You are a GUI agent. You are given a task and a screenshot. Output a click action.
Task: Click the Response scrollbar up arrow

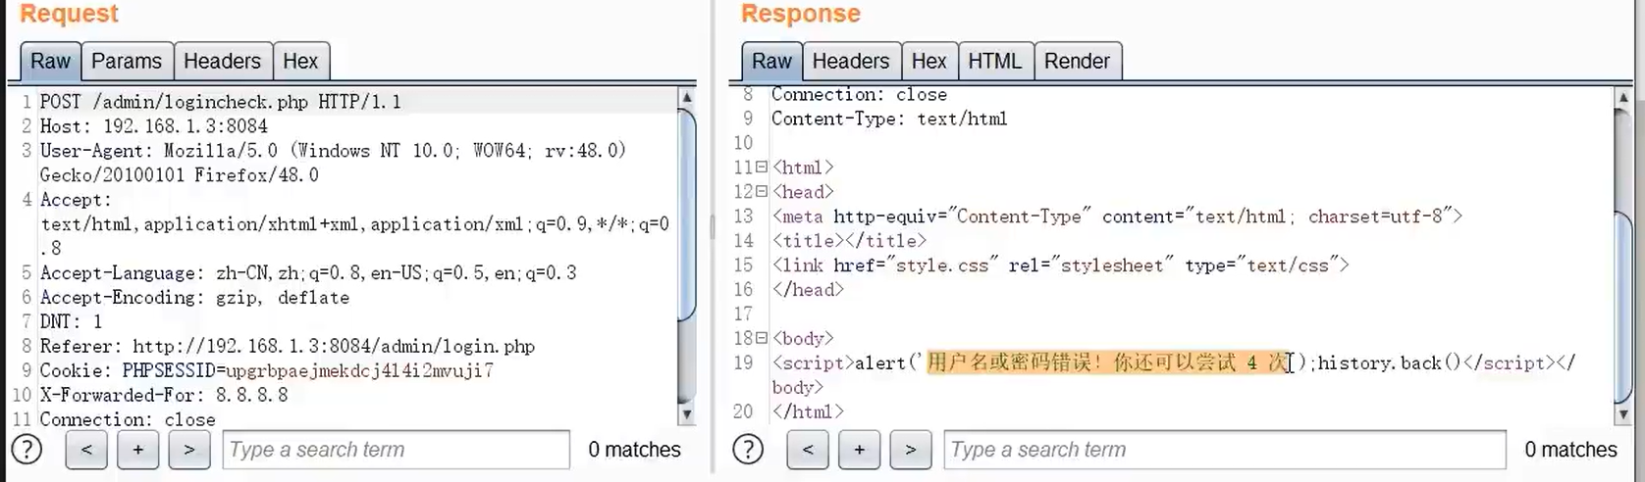[1623, 97]
